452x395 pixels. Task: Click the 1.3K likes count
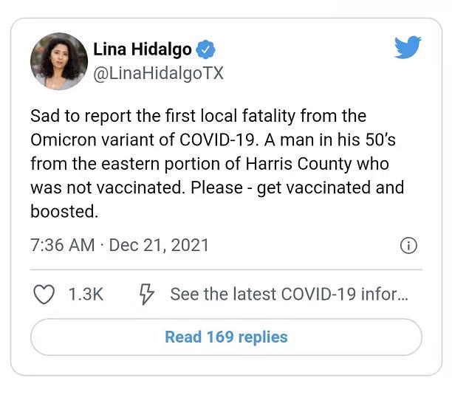[86, 295]
